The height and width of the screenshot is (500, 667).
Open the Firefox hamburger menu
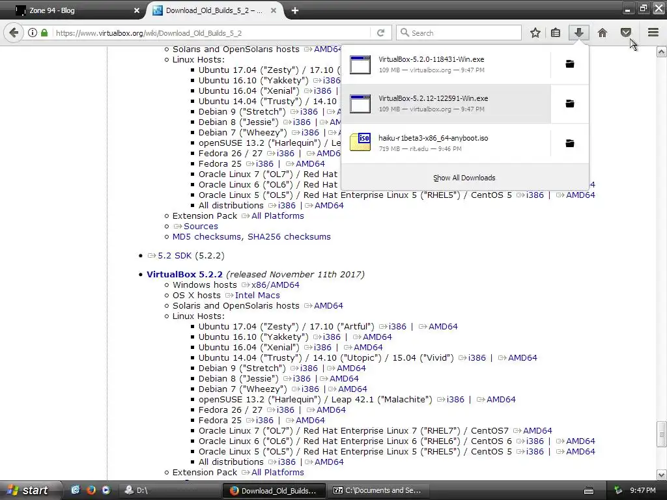pyautogui.click(x=653, y=33)
